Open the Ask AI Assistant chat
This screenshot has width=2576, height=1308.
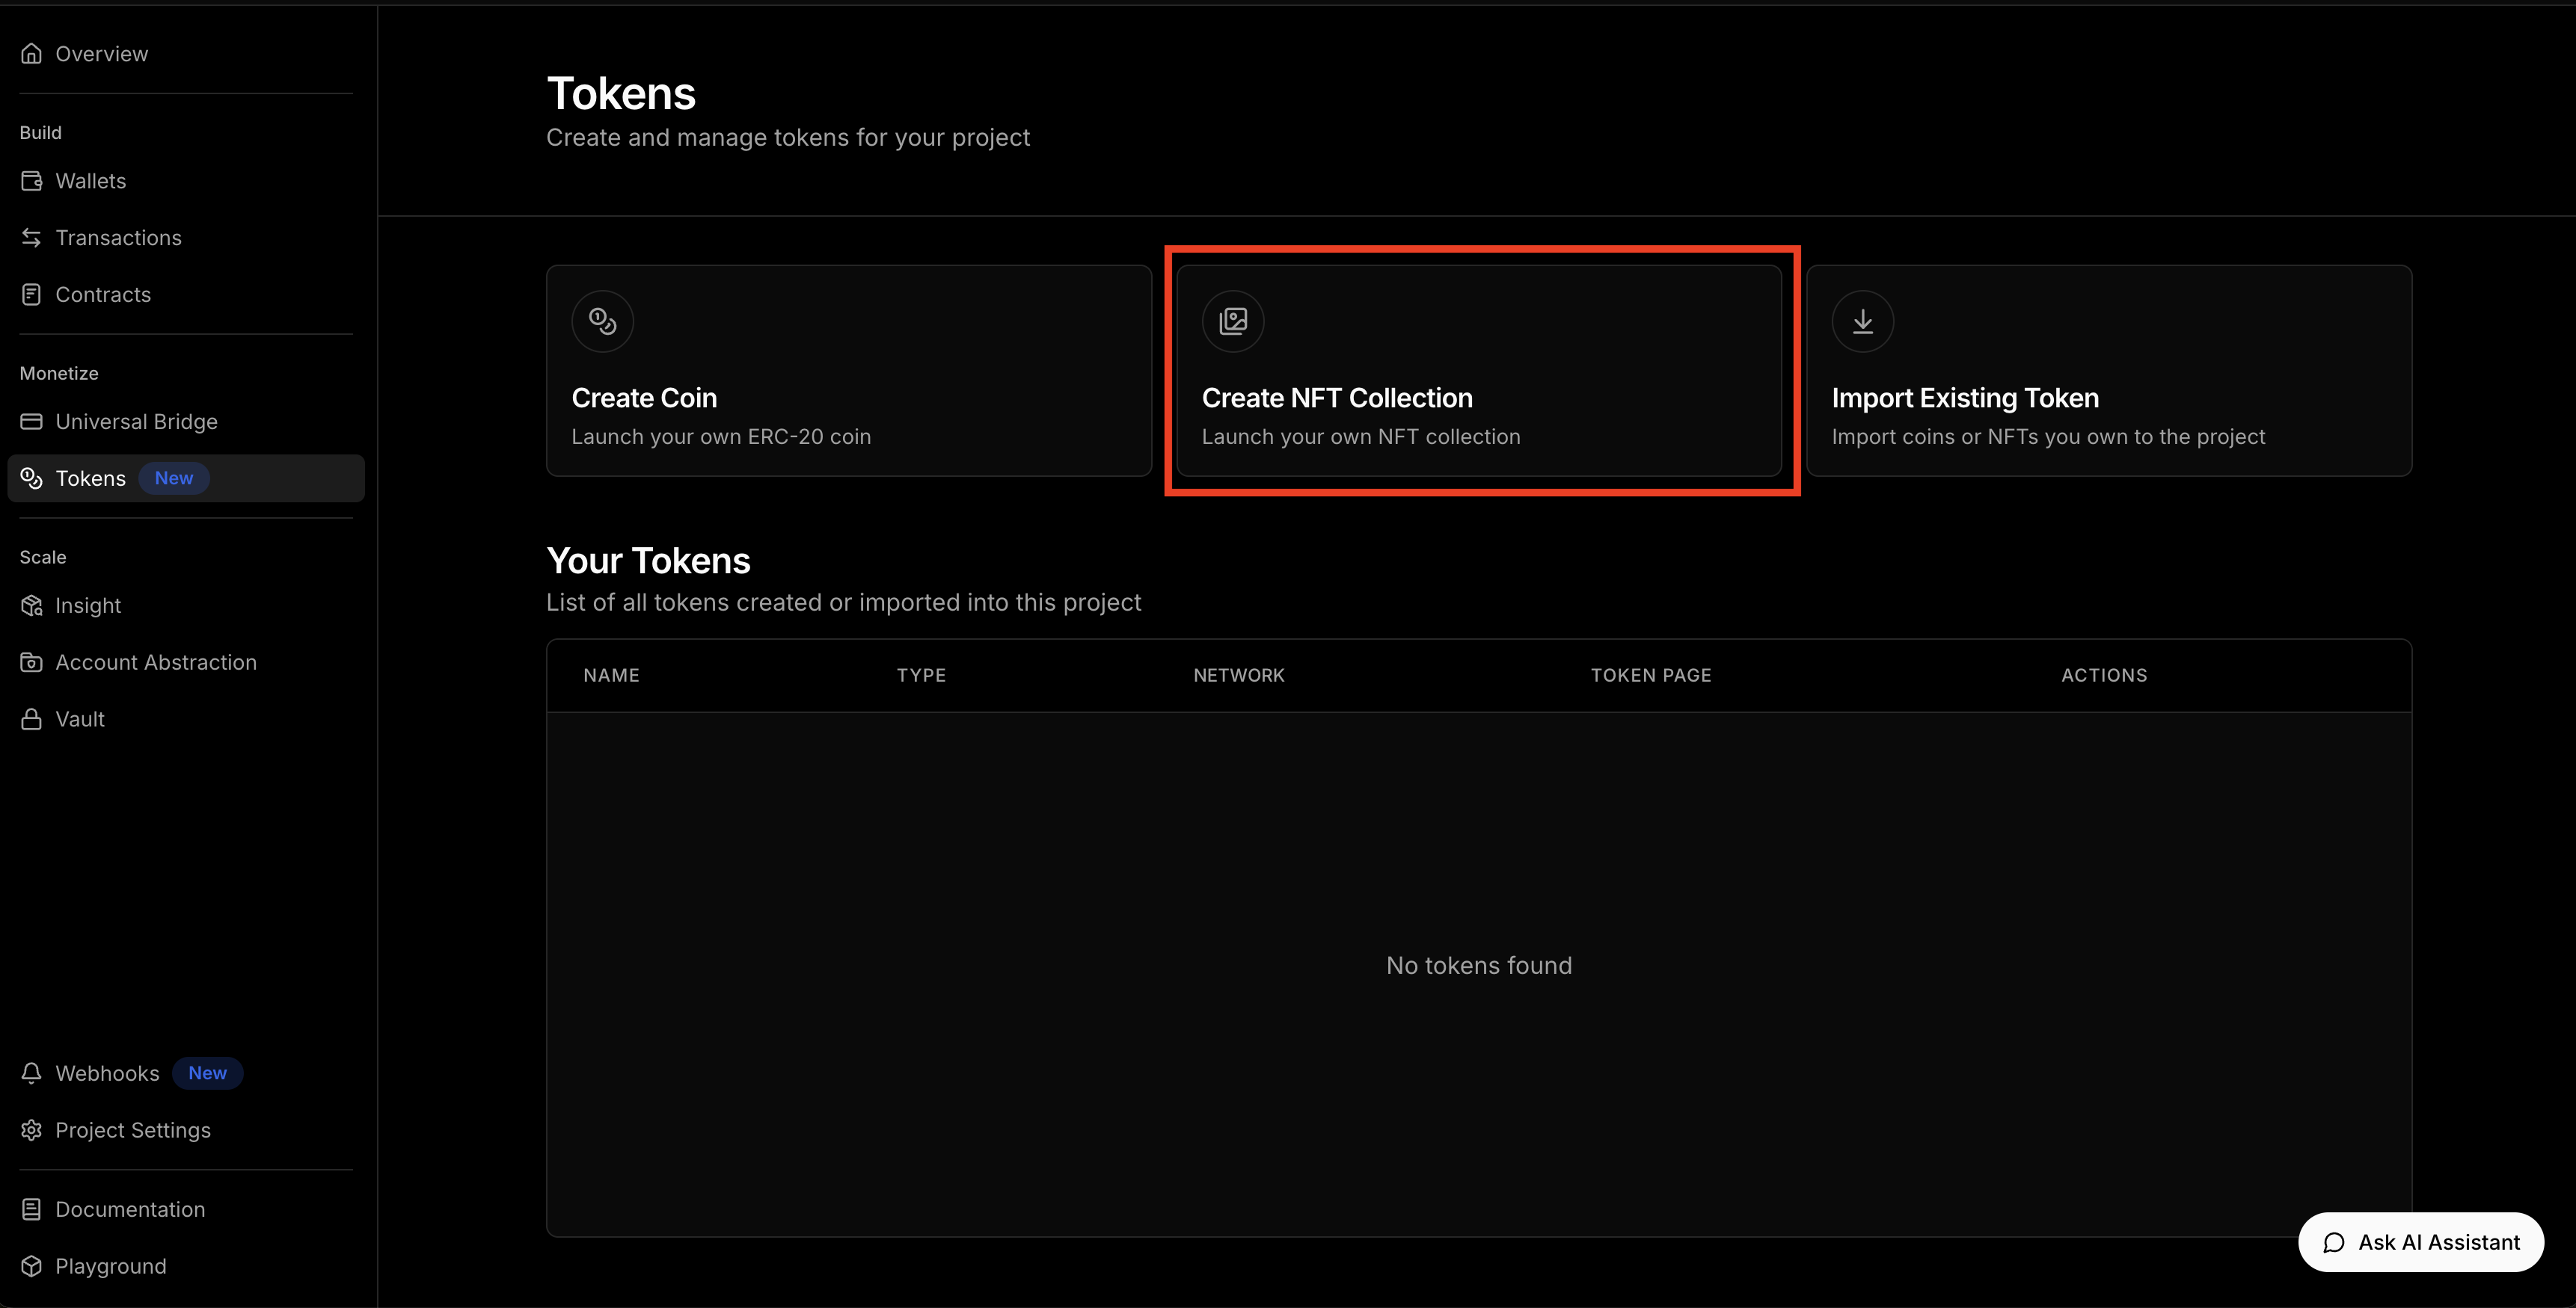(x=2420, y=1242)
